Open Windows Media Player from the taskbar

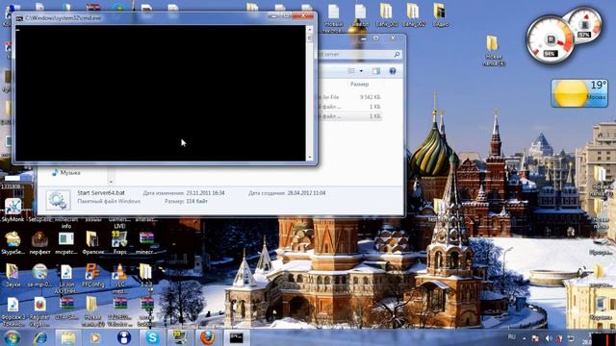[95, 337]
